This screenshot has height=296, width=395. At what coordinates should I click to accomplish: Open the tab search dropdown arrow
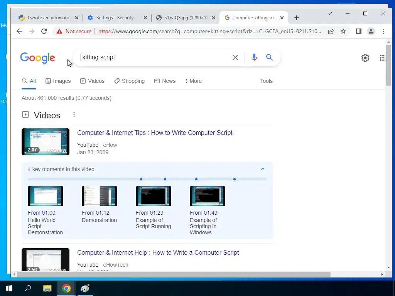click(x=329, y=13)
